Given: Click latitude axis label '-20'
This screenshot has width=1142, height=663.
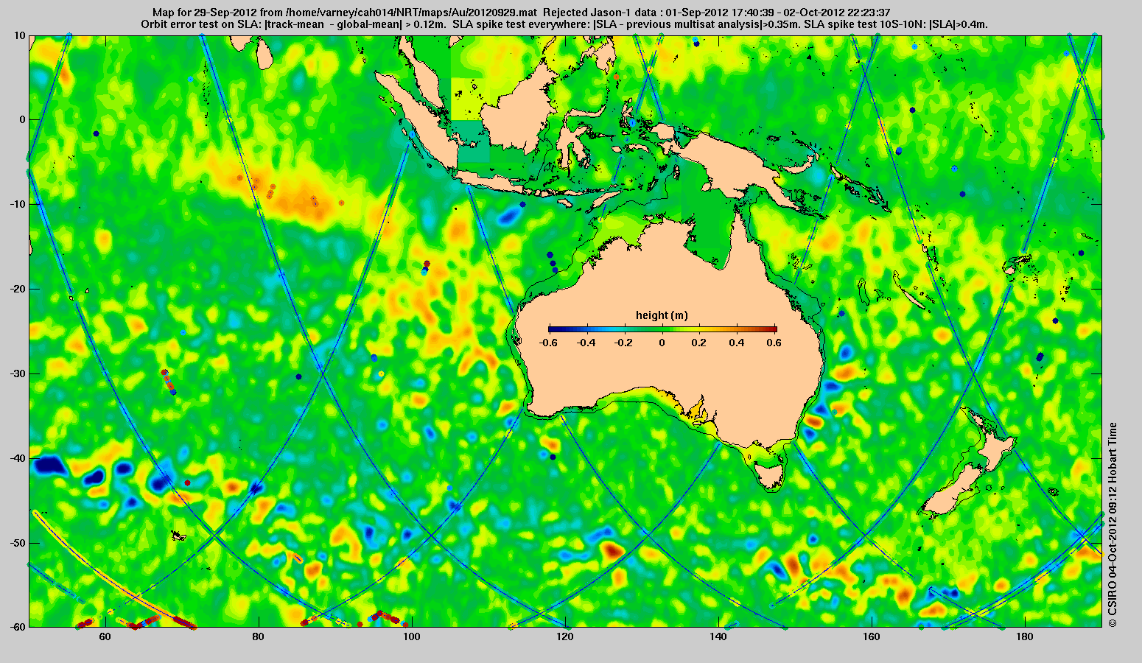Looking at the screenshot, I should click(x=17, y=289).
